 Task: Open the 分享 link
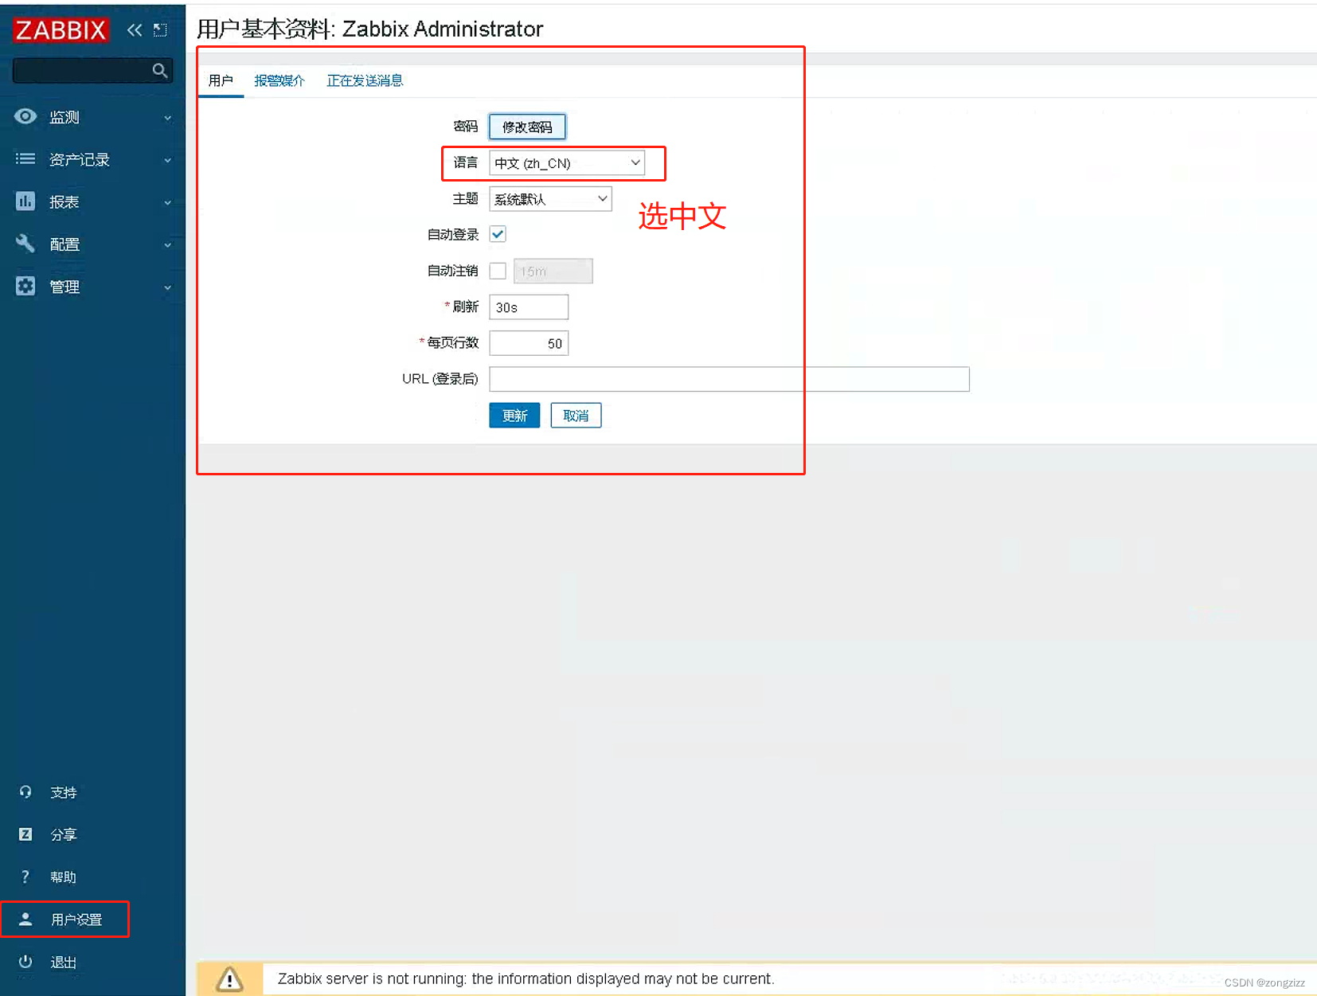[x=64, y=835]
